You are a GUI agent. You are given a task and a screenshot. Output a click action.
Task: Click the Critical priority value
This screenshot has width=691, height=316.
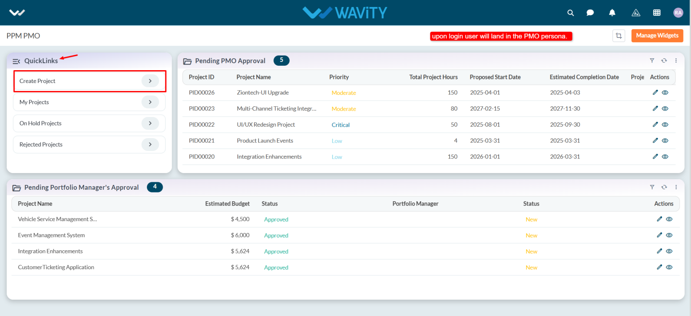click(x=341, y=125)
